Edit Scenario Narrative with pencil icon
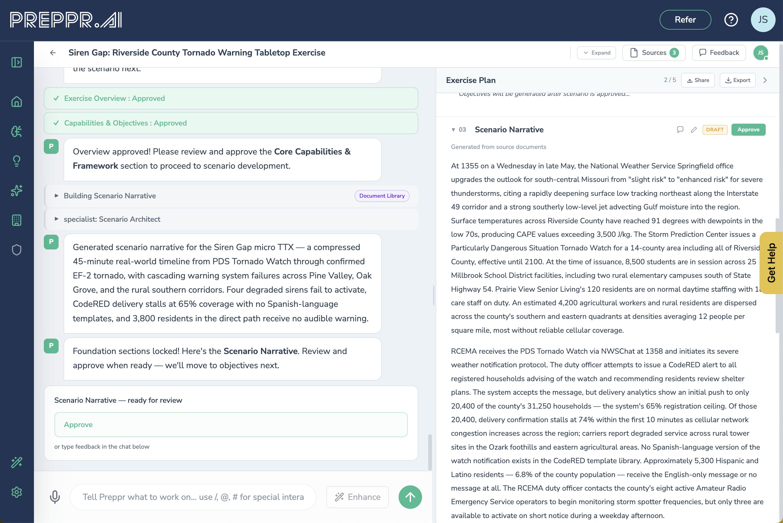The height and width of the screenshot is (523, 783). pos(694,130)
